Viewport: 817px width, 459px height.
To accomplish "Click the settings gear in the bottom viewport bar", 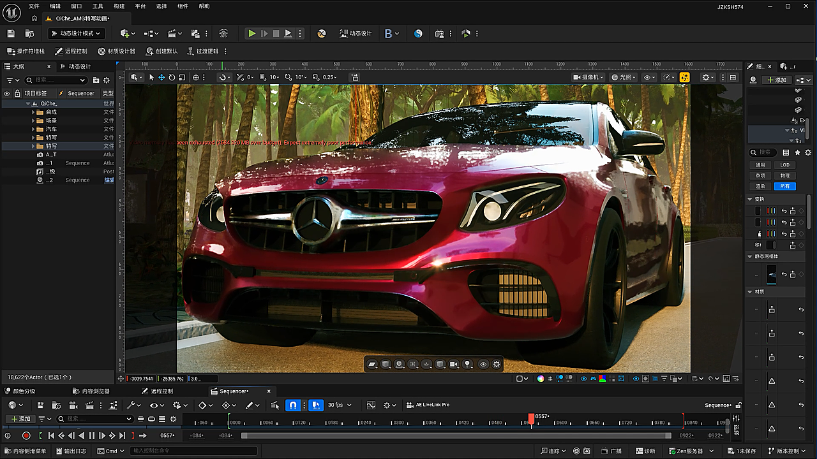I will click(x=497, y=364).
